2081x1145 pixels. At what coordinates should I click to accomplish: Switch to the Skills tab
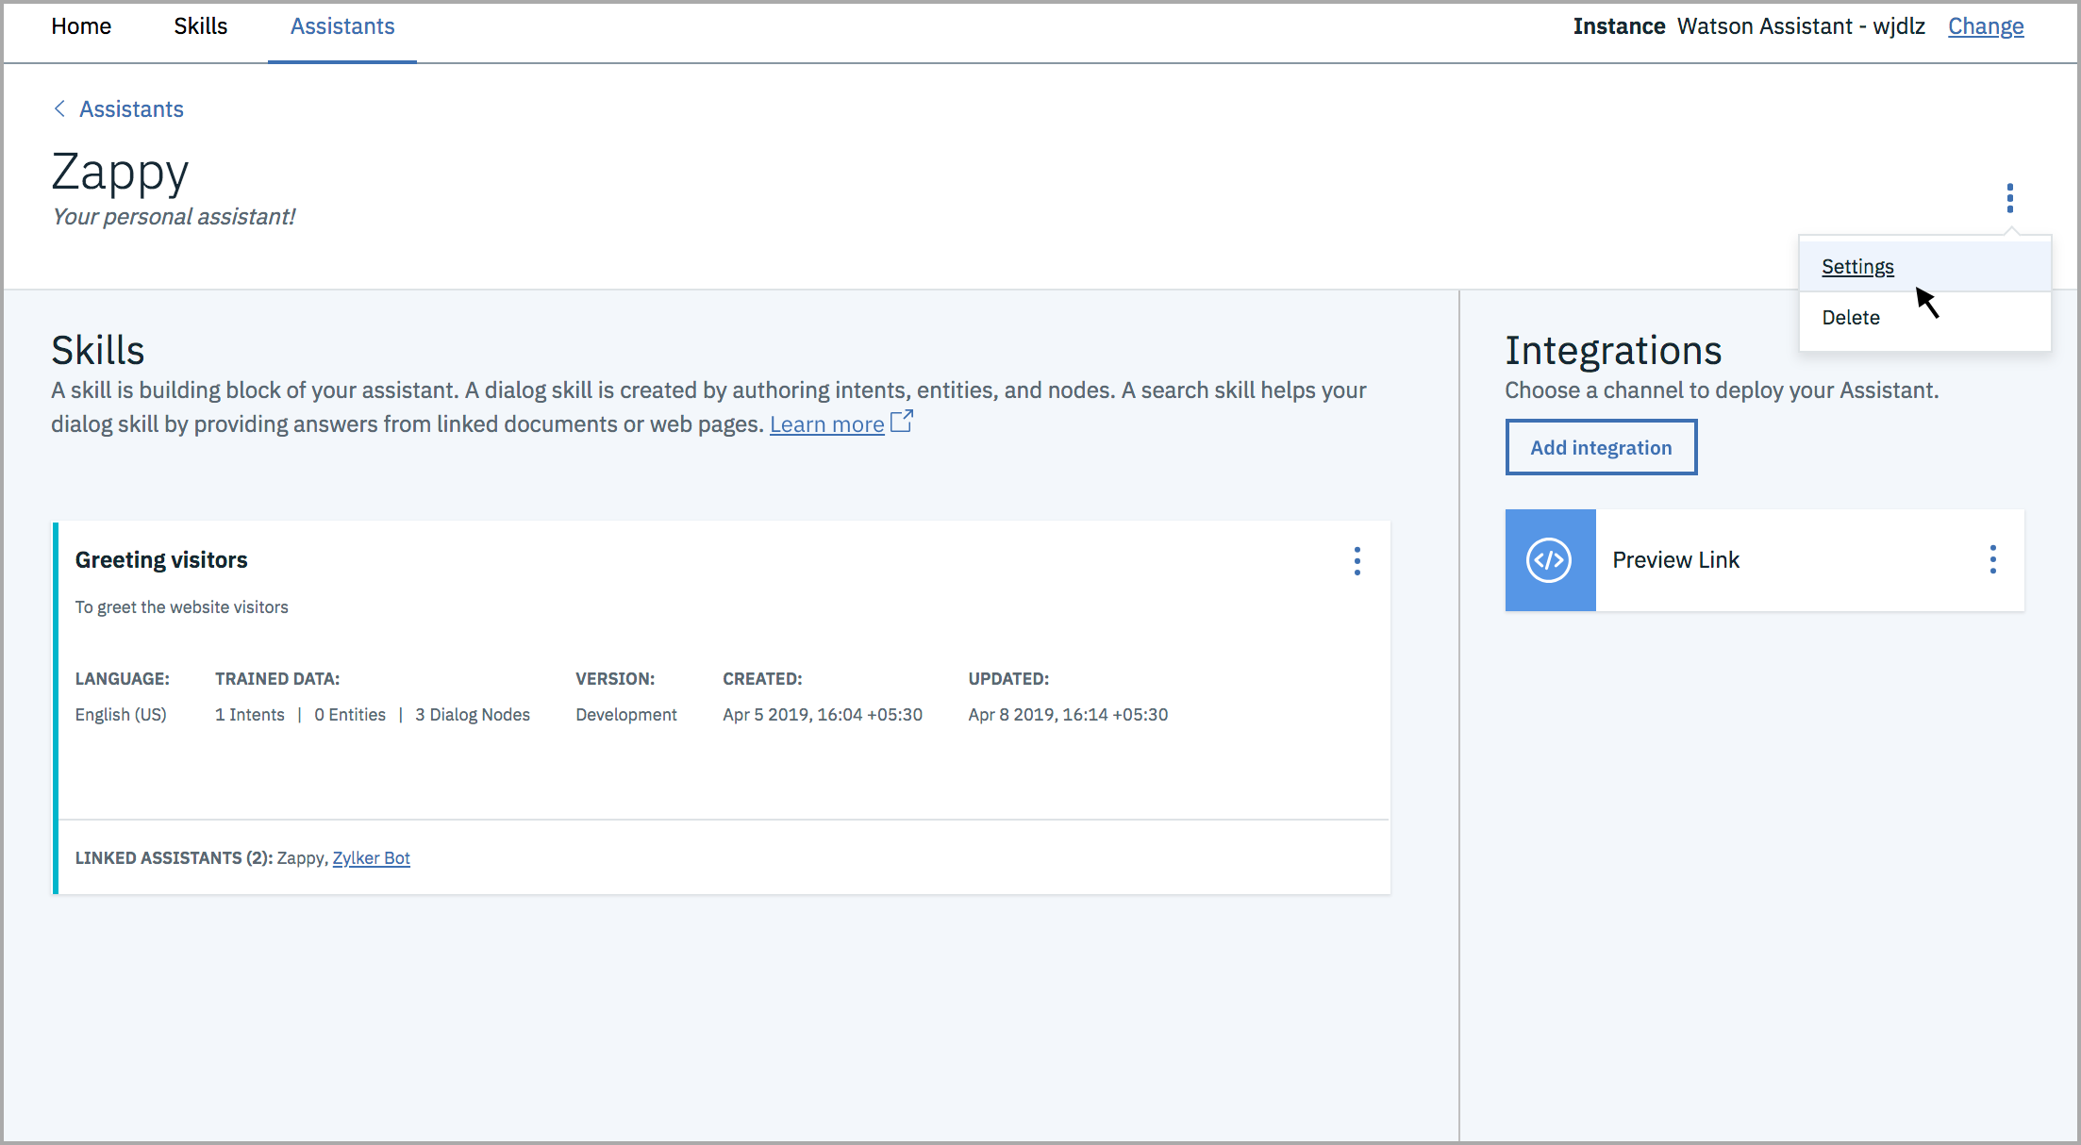[200, 26]
